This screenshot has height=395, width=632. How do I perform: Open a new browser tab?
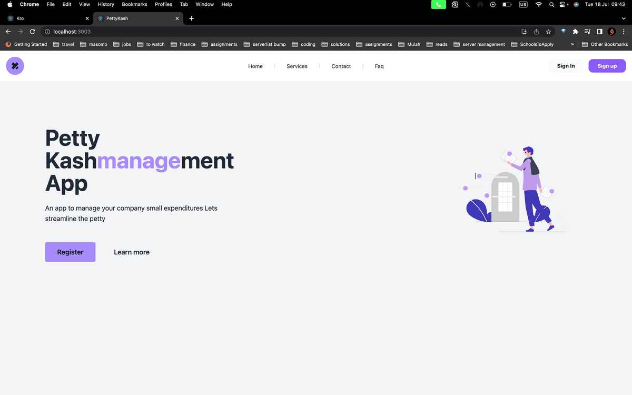coord(191,18)
